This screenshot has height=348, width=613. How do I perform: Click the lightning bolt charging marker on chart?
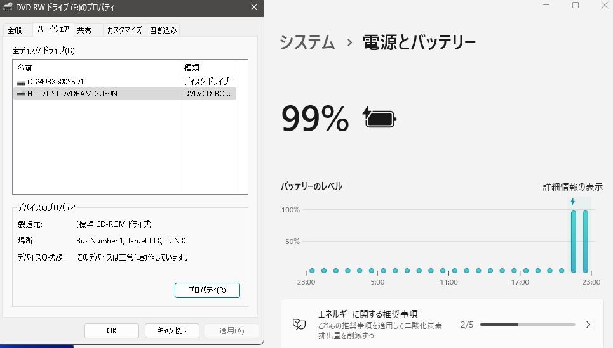[572, 202]
